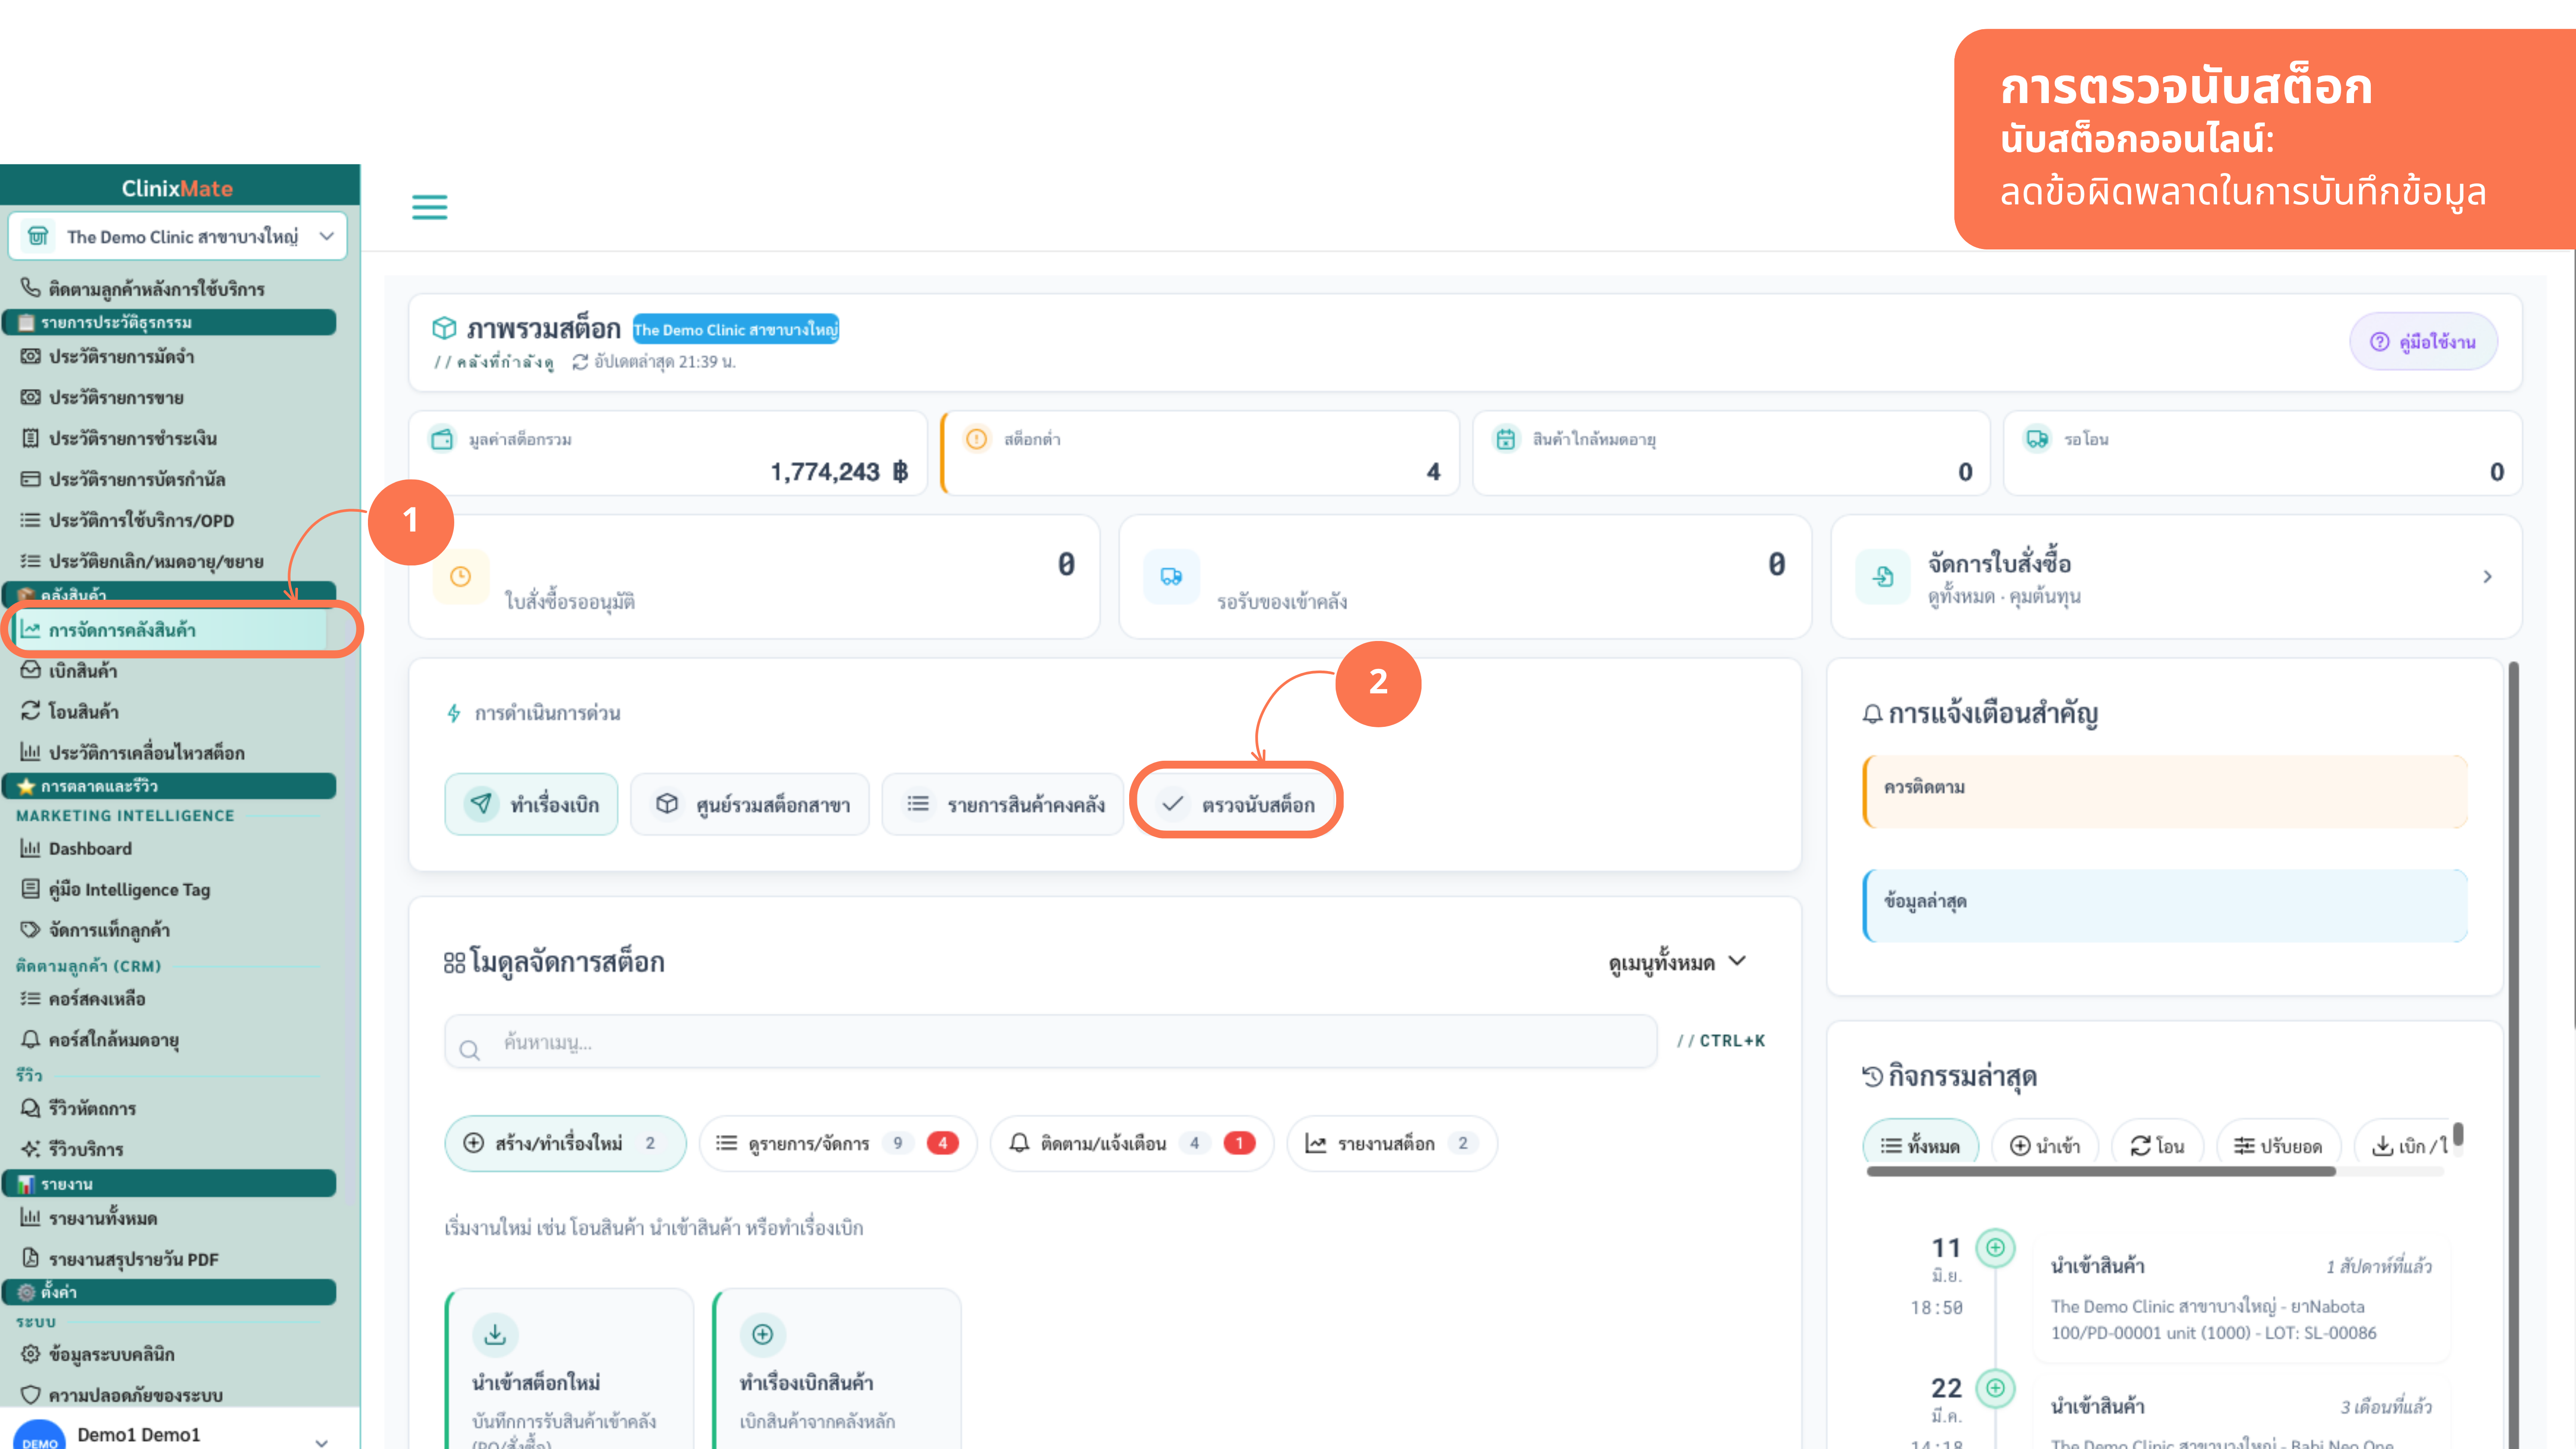Click the ทำเรื่องเบิก quick action button
Viewport: 2576px width, 1449px height.
pyautogui.click(x=531, y=804)
